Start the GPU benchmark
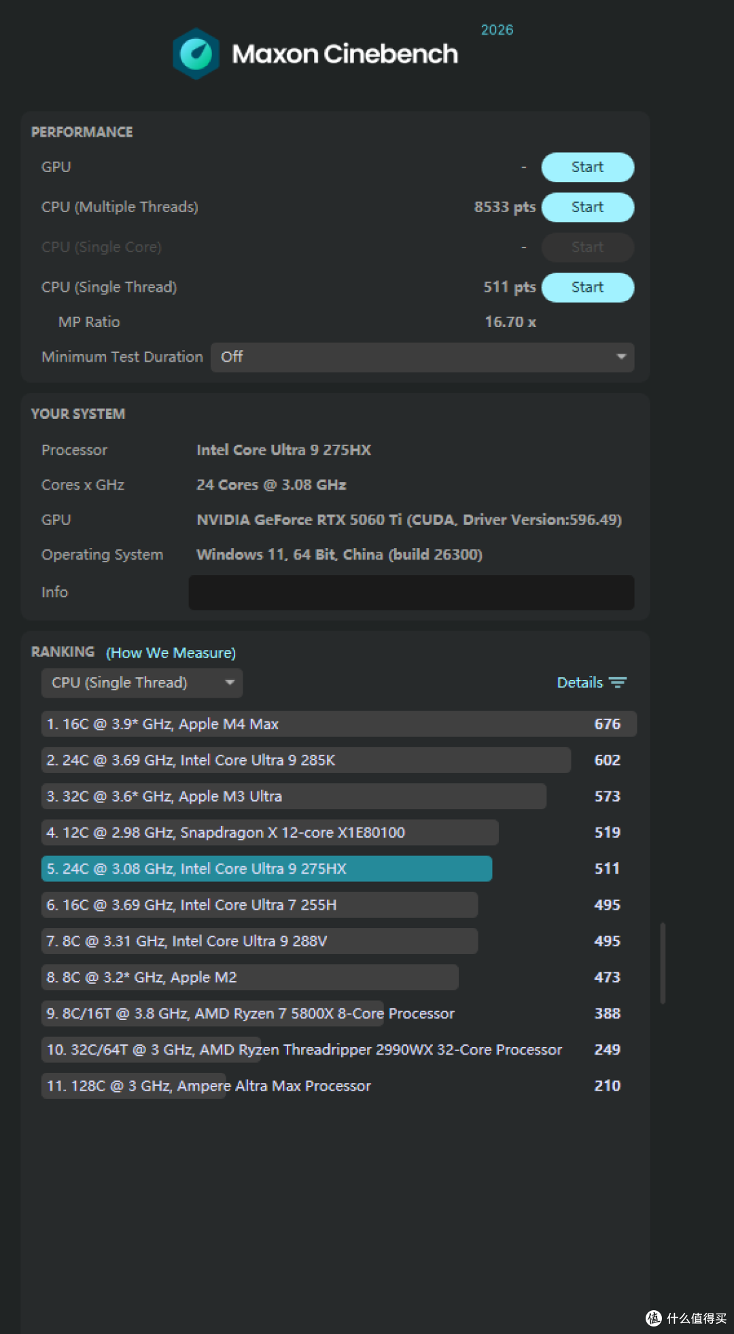The height and width of the screenshot is (1334, 734). point(587,167)
